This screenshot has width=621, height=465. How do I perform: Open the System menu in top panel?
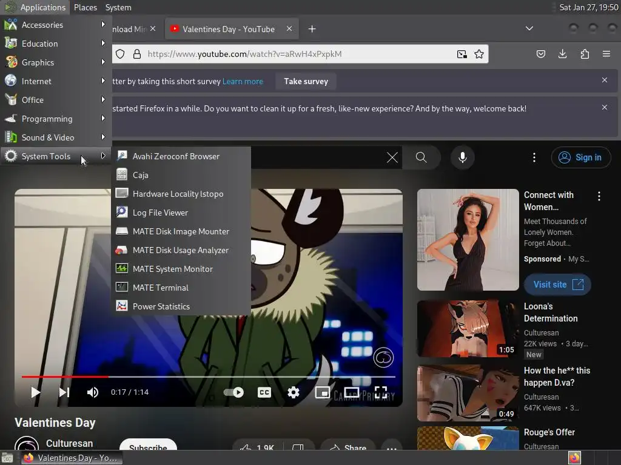pyautogui.click(x=118, y=7)
